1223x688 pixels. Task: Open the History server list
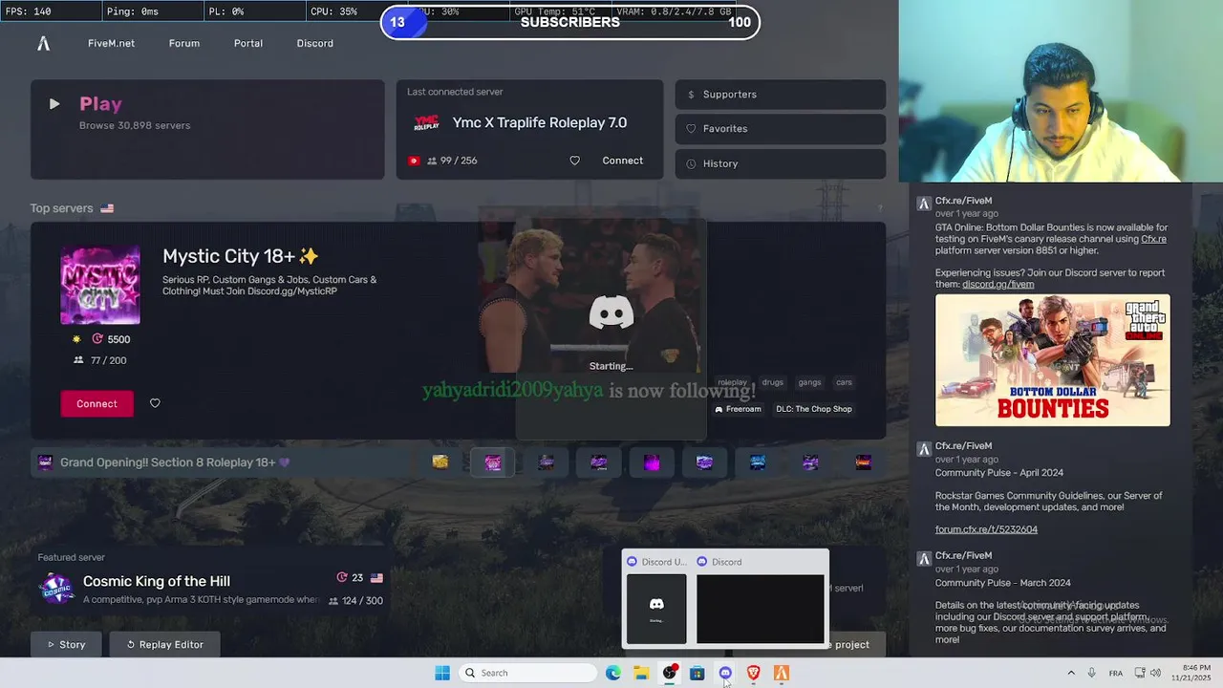tap(781, 163)
